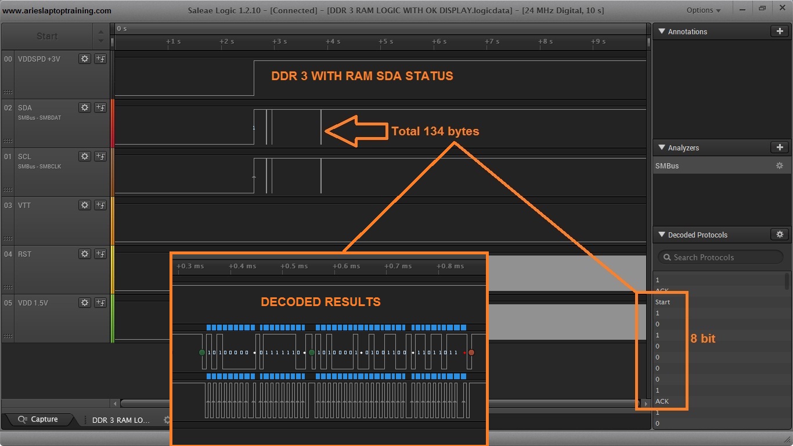
Task: Switch to the Capture tab
Action: point(38,419)
